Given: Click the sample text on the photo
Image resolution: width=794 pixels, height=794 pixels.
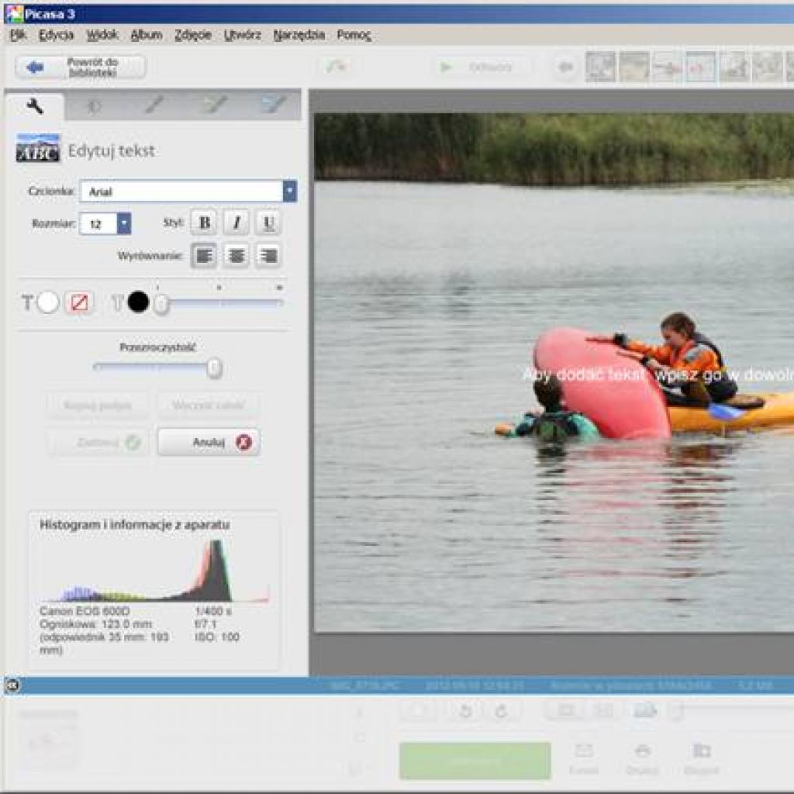Looking at the screenshot, I should [658, 375].
